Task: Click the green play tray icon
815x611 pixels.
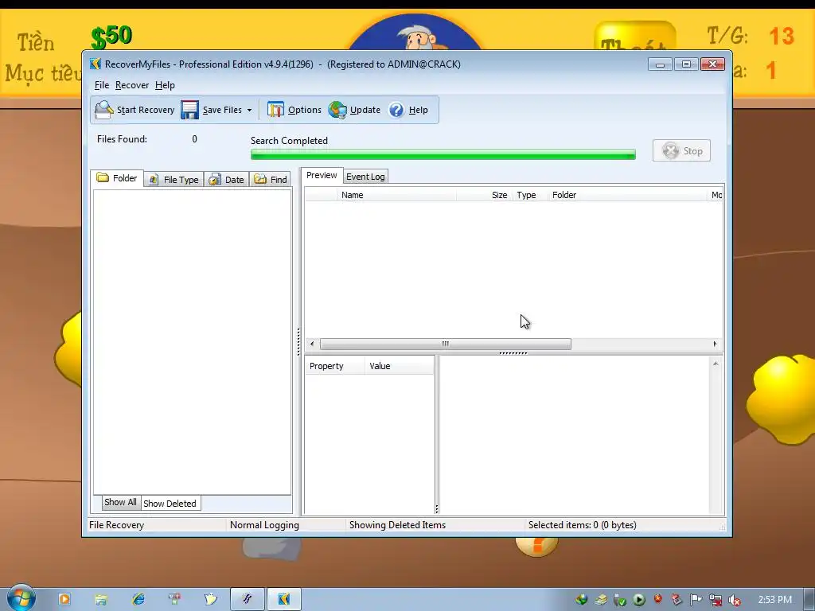Action: point(639,600)
